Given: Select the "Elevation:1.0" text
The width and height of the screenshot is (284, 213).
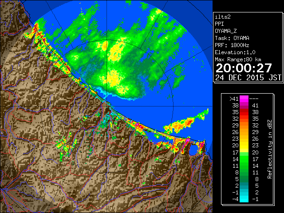Looking at the screenshot, I should point(235,52).
